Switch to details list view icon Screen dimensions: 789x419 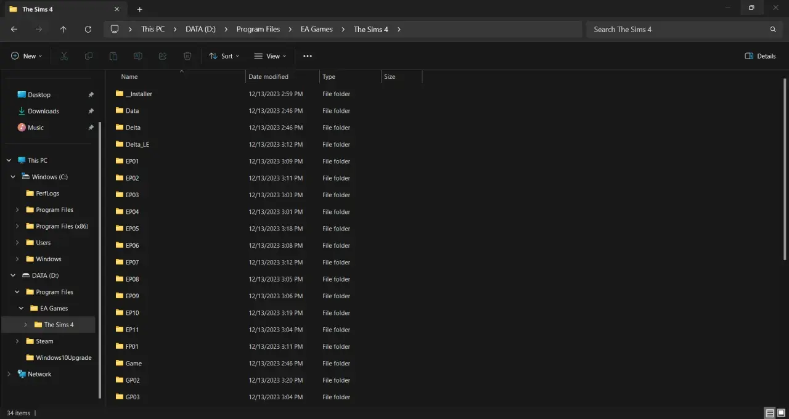point(770,413)
